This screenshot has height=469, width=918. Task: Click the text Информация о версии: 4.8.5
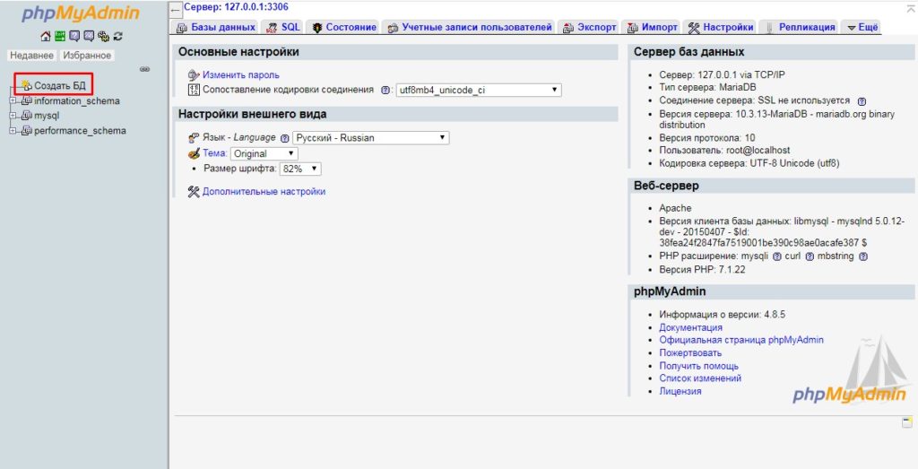pos(722,315)
